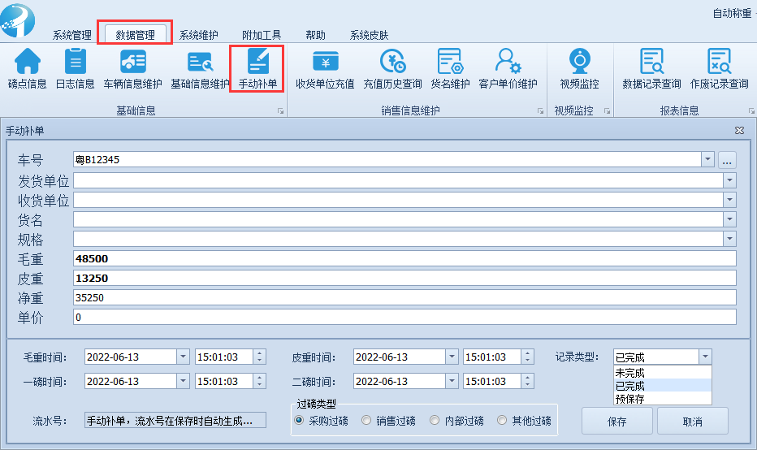Image resolution: width=757 pixels, height=450 pixels.
Task: Open the 货名 dropdown
Action: pyautogui.click(x=729, y=219)
